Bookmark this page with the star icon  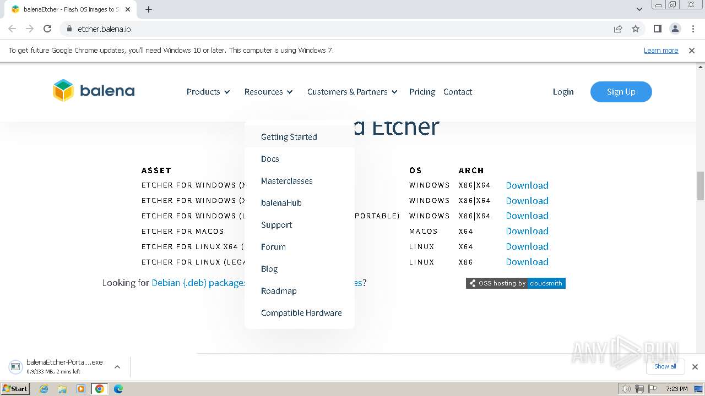[x=636, y=29]
